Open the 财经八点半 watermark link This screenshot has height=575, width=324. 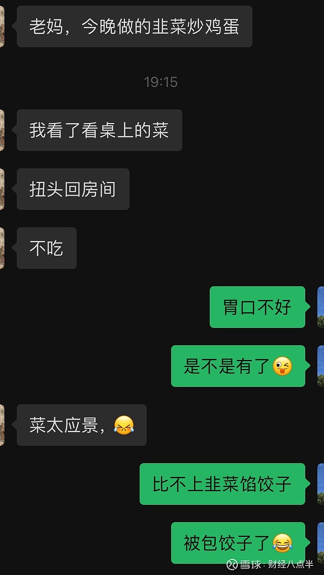(290, 564)
